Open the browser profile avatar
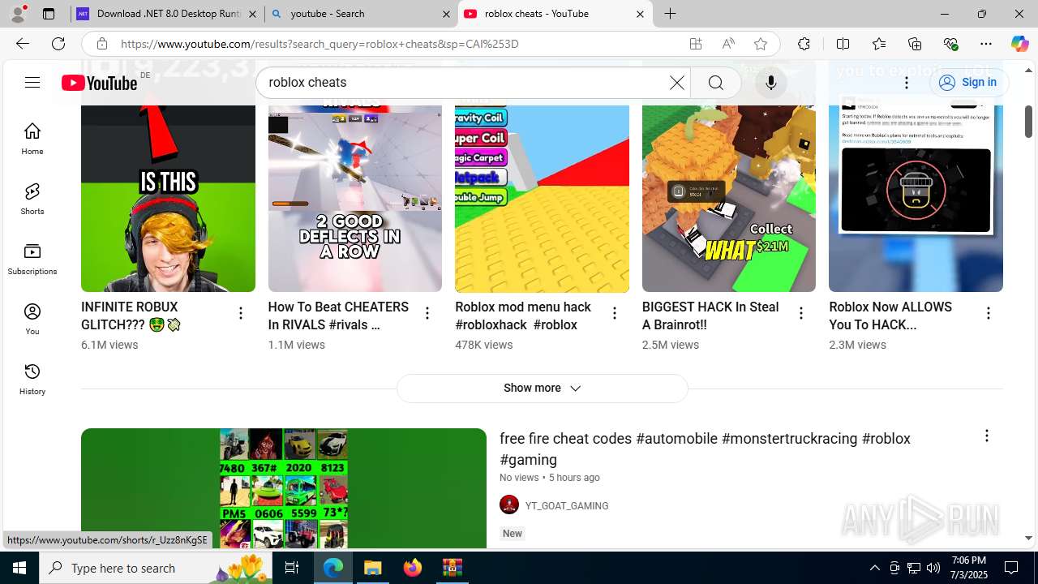 pyautogui.click(x=18, y=14)
